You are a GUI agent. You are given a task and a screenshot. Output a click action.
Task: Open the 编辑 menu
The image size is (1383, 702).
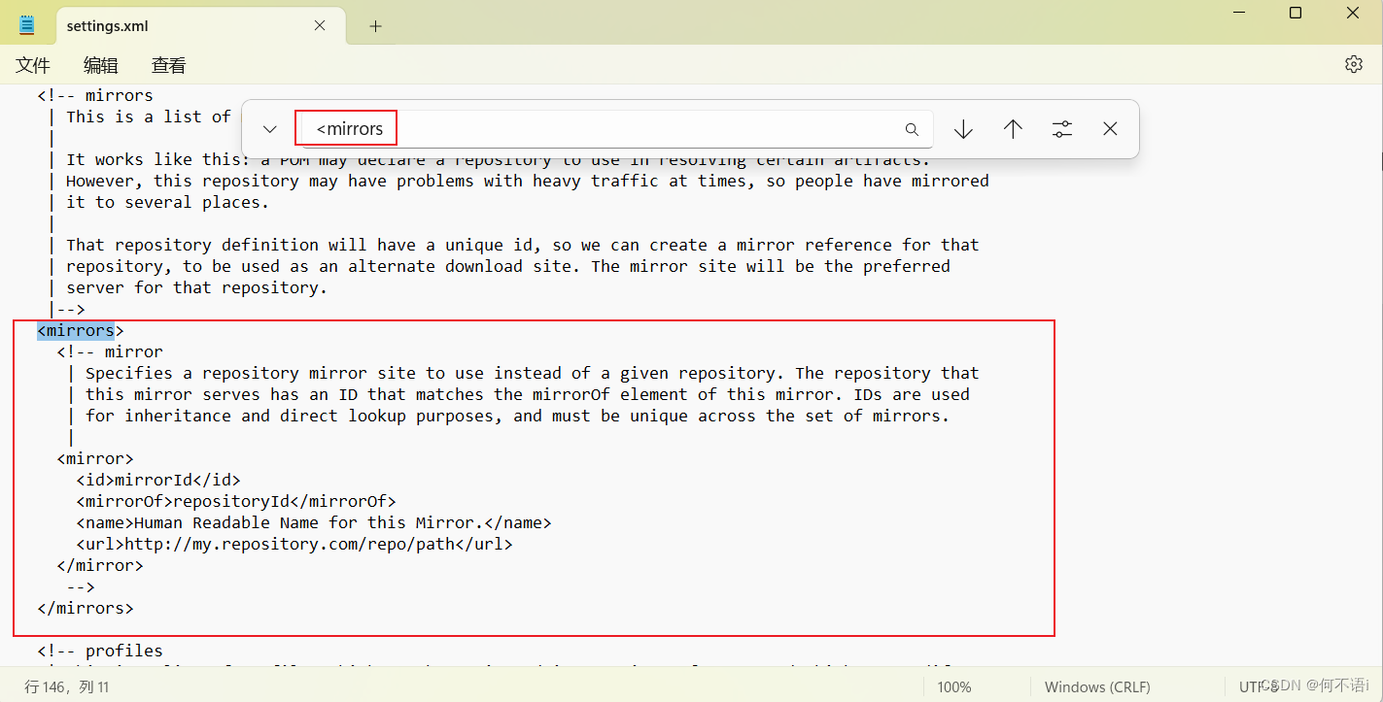(x=101, y=65)
